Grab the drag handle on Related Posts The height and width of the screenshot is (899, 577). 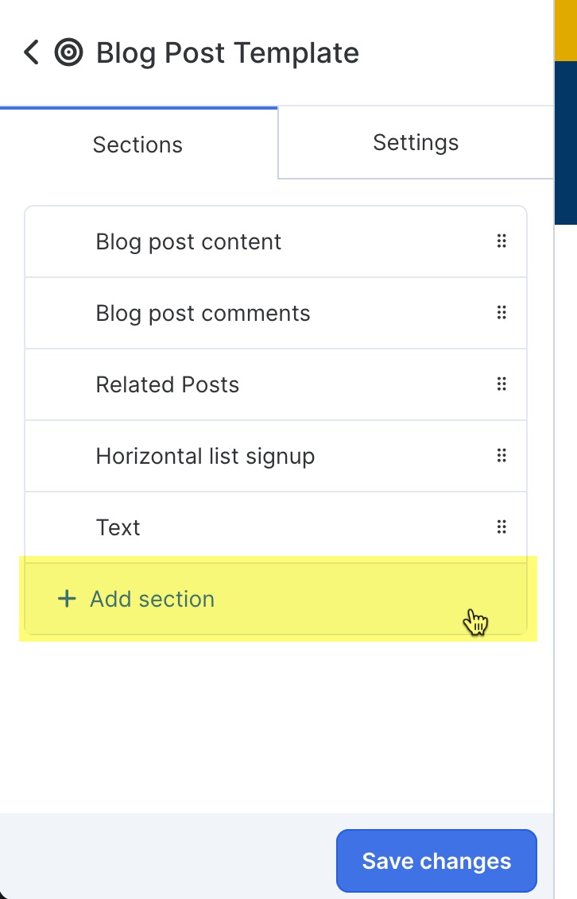tap(501, 384)
